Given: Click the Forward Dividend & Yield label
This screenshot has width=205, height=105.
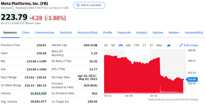Looking at the screenshot, I should coord(63,85).
